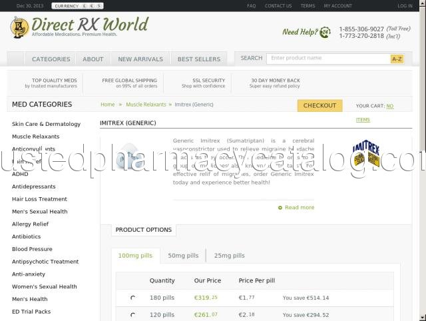
Task: Click the IMITREX (GENERIC) heading
Action: click(x=128, y=123)
